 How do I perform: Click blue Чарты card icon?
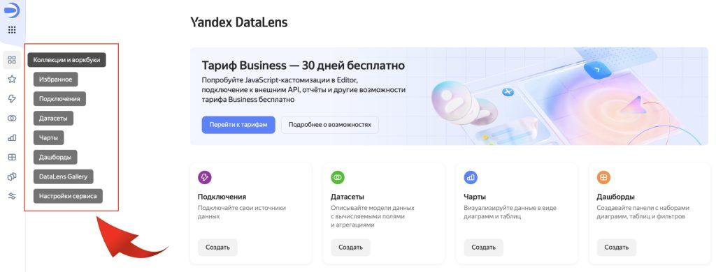(471, 178)
